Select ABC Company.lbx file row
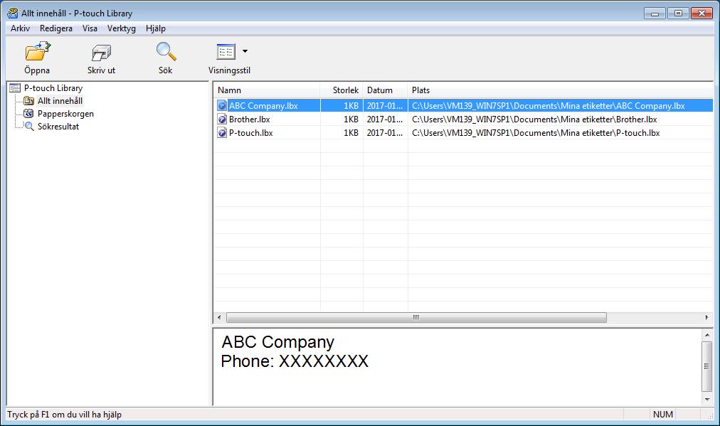The image size is (720, 426). coord(463,105)
